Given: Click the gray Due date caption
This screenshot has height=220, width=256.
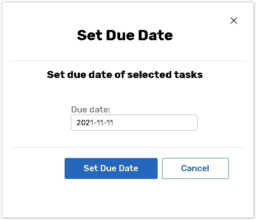Looking at the screenshot, I should click(x=91, y=110).
